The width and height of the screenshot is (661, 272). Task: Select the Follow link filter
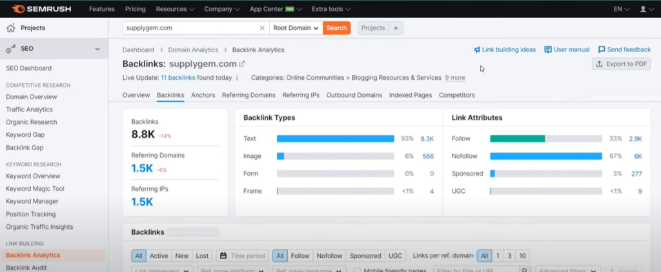[300, 256]
